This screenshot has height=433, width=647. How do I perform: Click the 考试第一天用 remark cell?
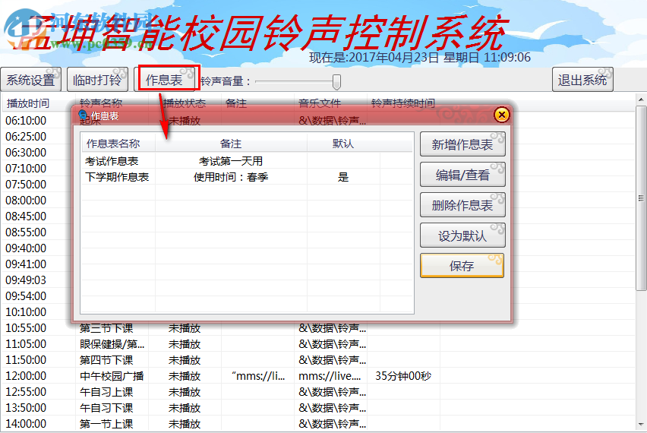[x=231, y=161]
